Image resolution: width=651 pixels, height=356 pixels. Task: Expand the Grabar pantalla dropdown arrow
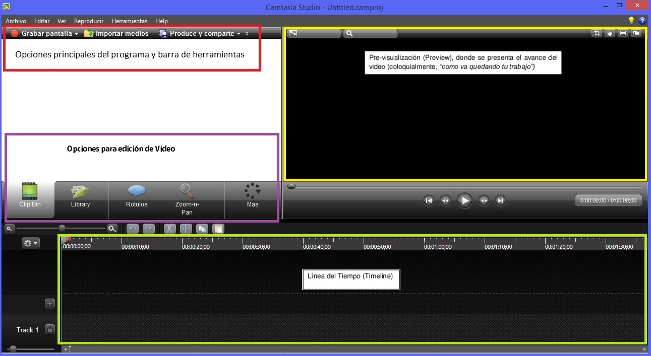tap(76, 34)
